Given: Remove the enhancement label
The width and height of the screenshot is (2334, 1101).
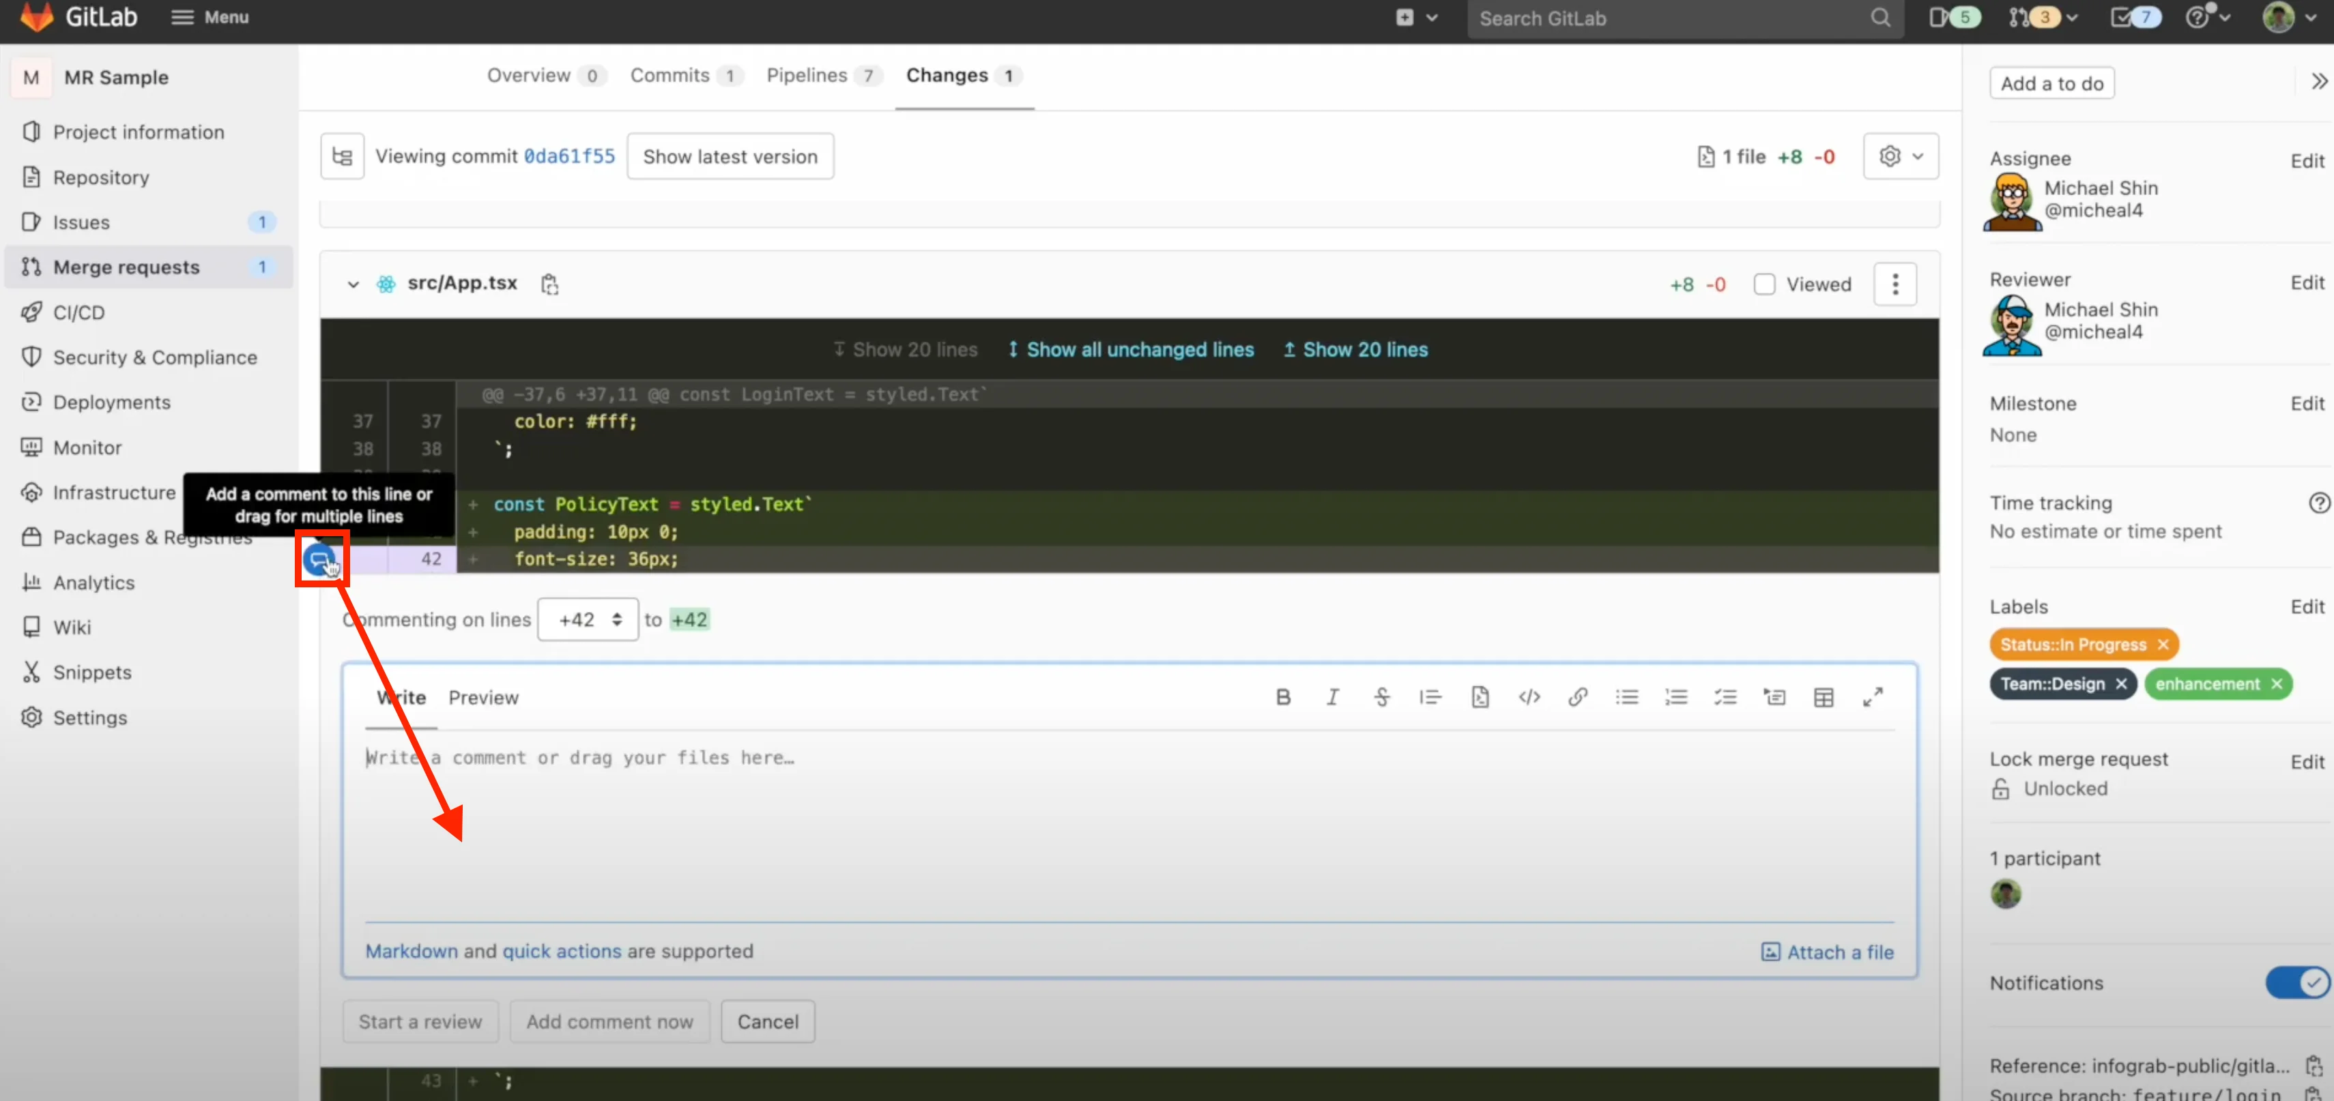Looking at the screenshot, I should click(2277, 684).
